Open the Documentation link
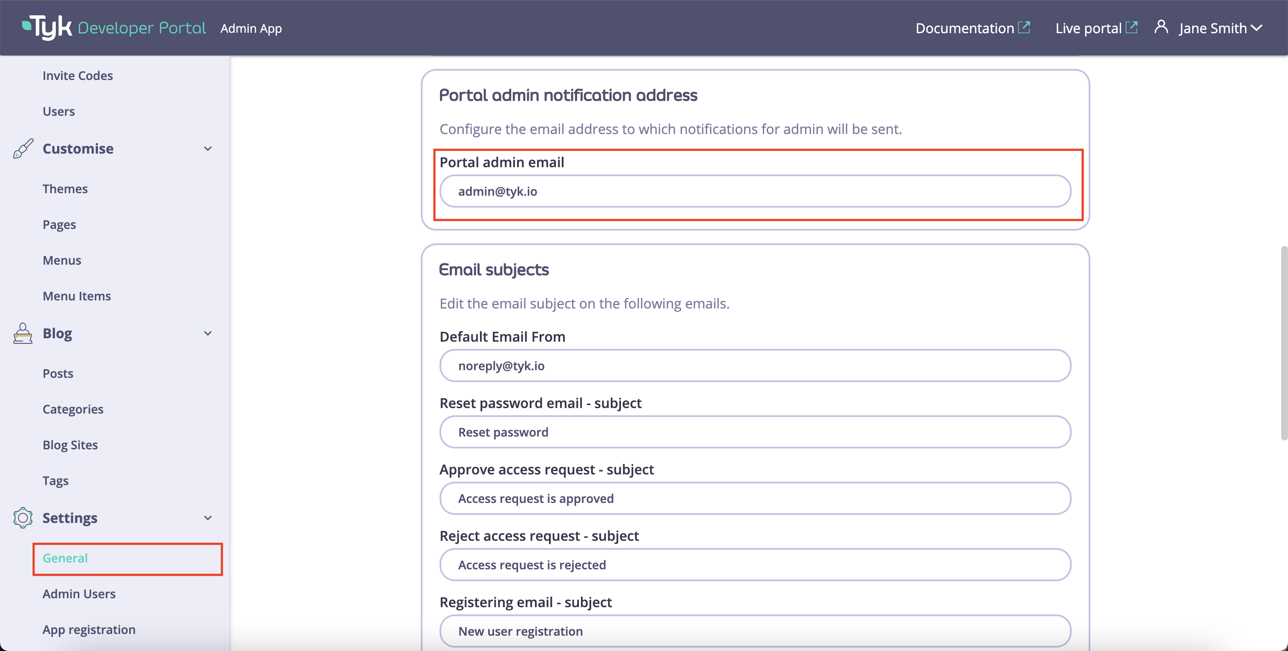The width and height of the screenshot is (1288, 651). 965,28
